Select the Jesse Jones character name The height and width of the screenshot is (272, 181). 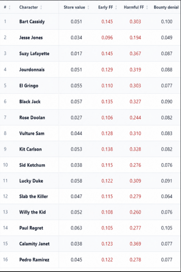click(31, 38)
